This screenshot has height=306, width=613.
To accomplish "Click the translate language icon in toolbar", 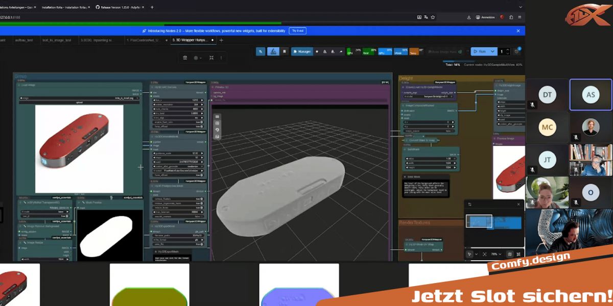I will [x=260, y=52].
